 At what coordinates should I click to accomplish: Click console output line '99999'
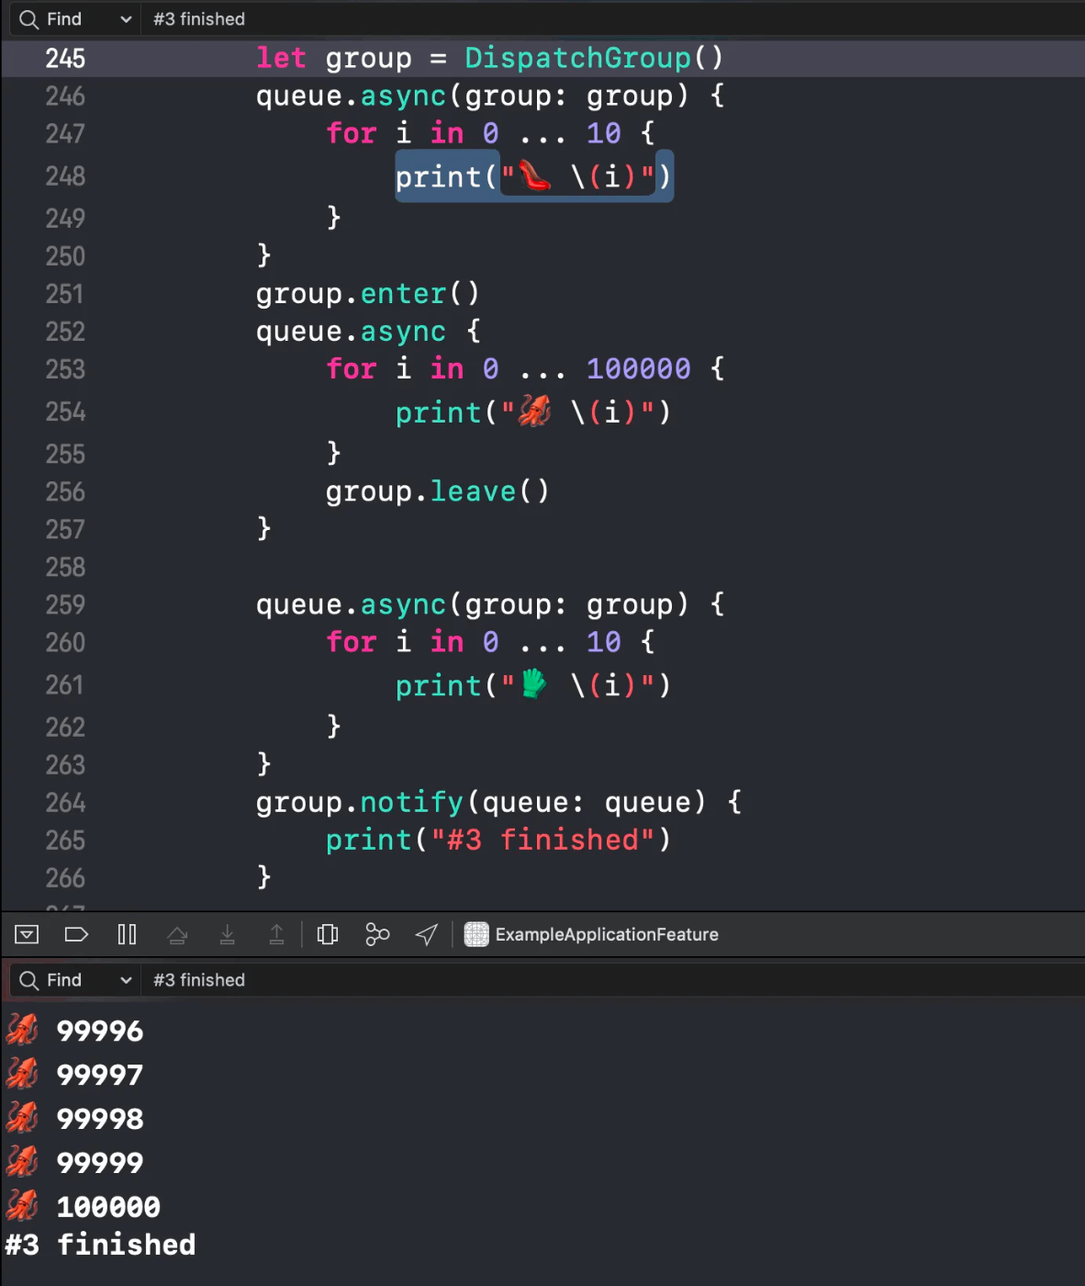75,1163
